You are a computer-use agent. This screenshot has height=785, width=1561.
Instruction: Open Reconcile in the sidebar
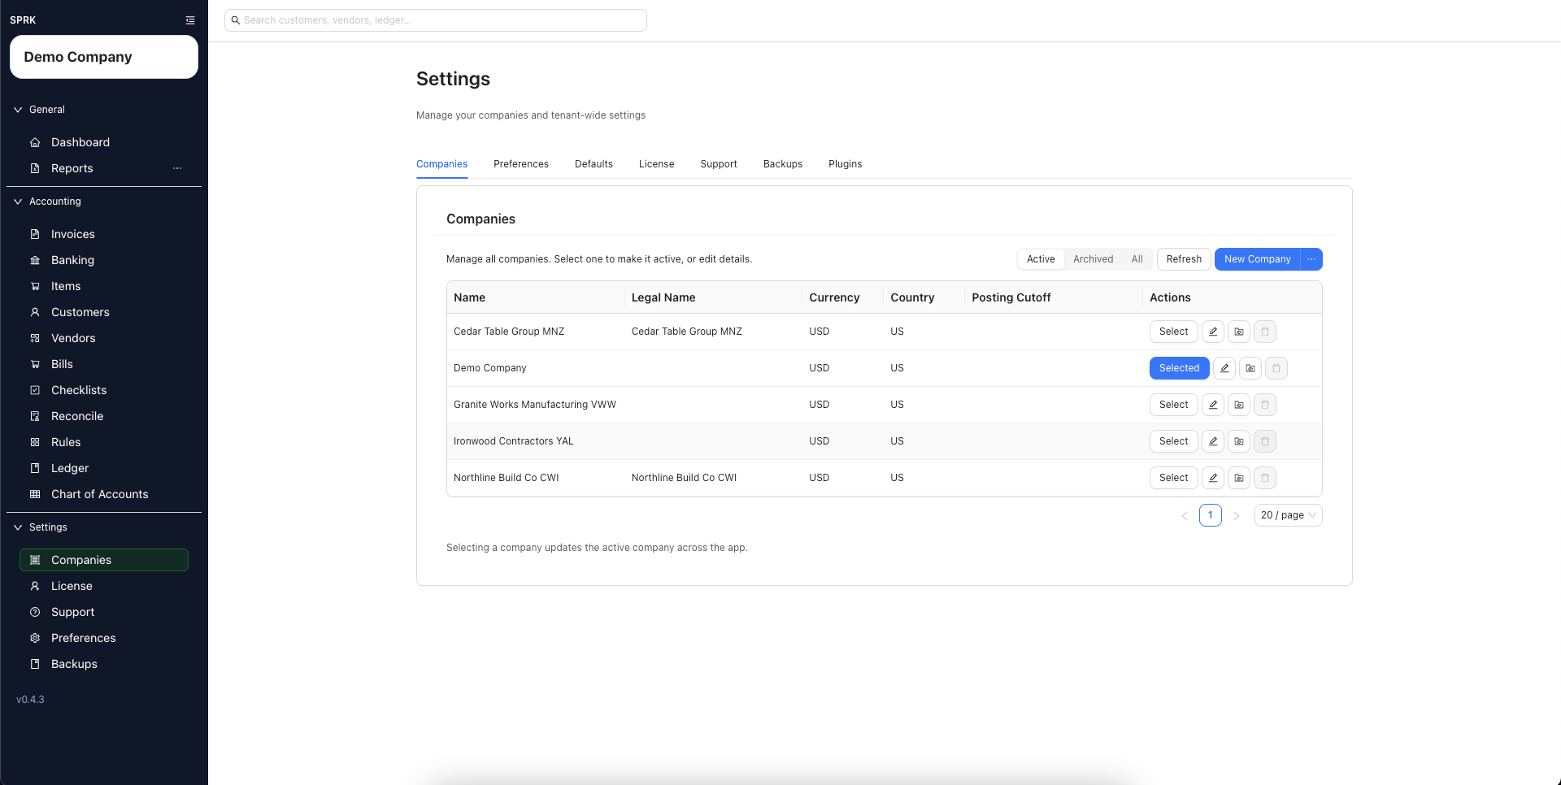[104, 416]
